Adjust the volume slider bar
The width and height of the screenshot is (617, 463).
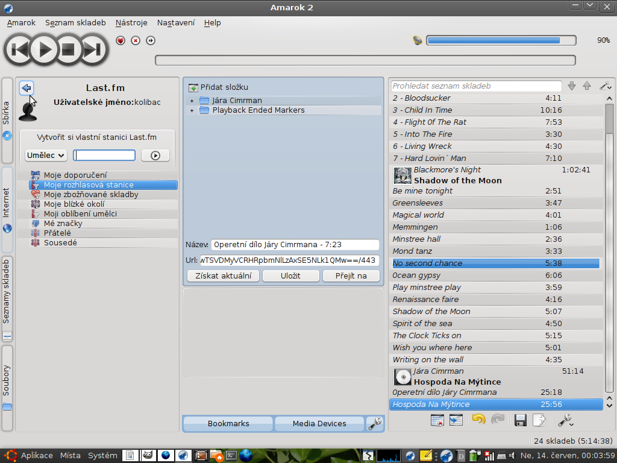coord(501,40)
